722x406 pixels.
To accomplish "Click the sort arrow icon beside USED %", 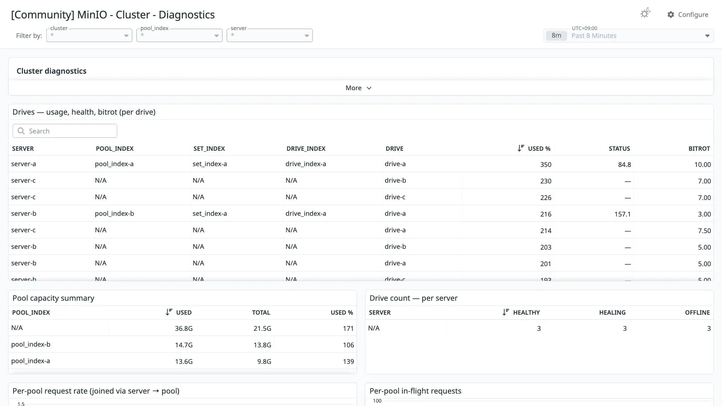I will coord(521,148).
